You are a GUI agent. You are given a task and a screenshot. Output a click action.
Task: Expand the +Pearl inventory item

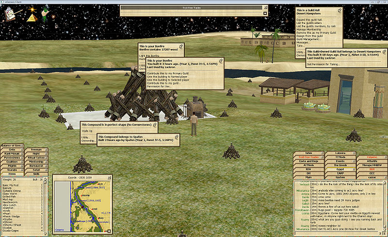[x=6, y=214]
